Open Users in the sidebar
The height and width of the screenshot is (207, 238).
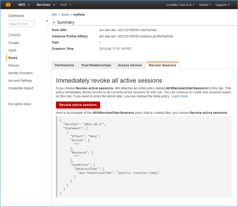[12, 50]
